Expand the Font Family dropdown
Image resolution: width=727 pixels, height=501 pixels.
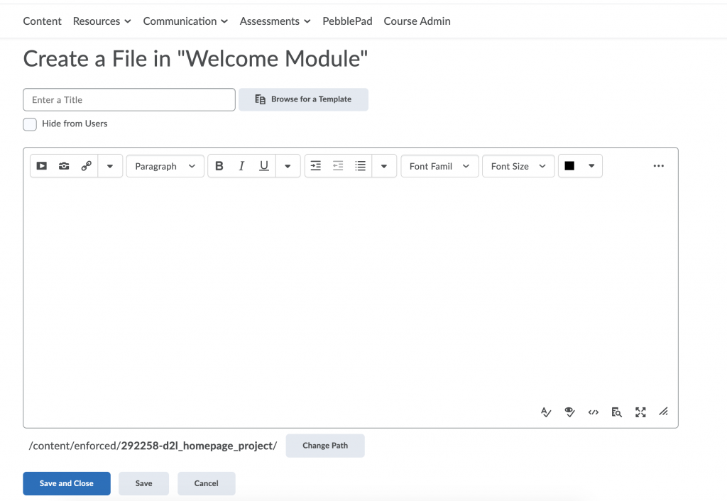pos(439,165)
